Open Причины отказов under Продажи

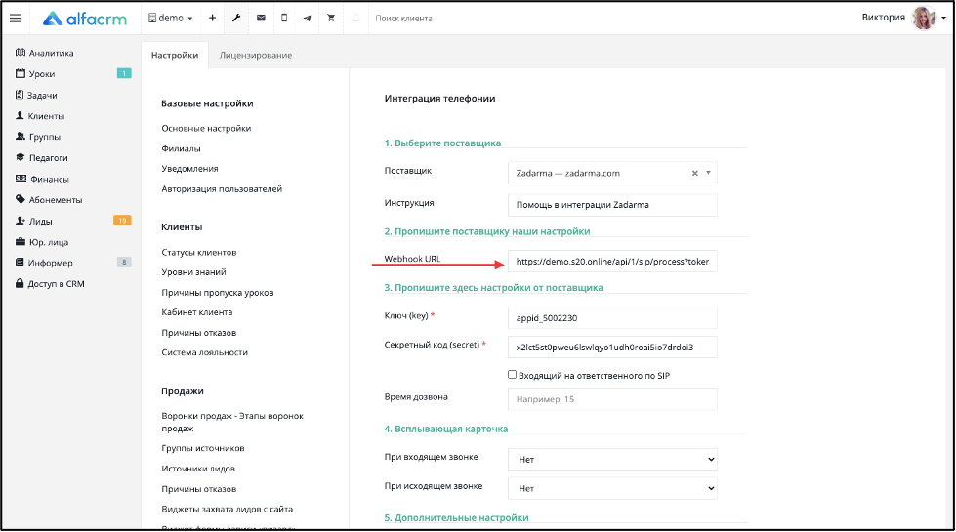pyautogui.click(x=199, y=489)
